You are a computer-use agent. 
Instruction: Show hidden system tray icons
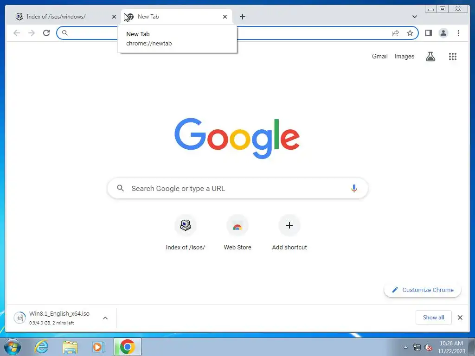(x=405, y=347)
